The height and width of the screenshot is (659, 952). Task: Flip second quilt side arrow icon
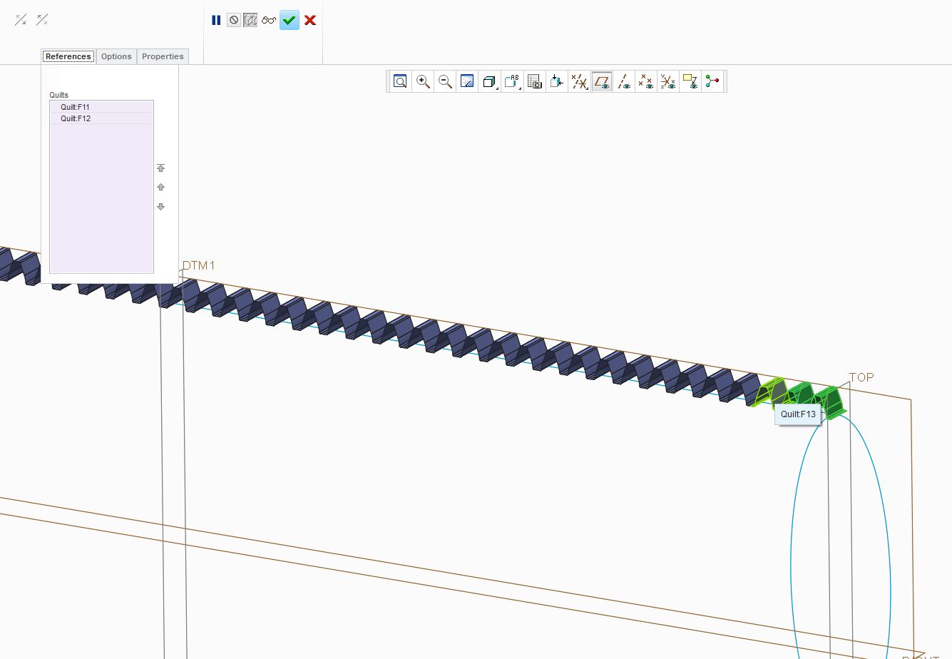(42, 20)
